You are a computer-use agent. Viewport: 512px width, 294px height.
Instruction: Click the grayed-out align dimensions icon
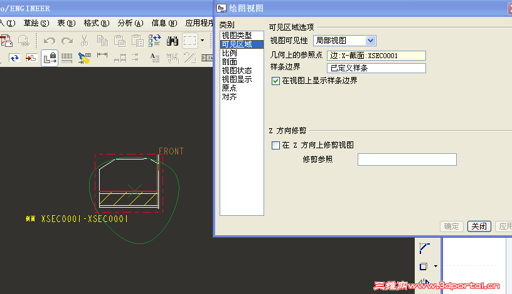(x=120, y=58)
